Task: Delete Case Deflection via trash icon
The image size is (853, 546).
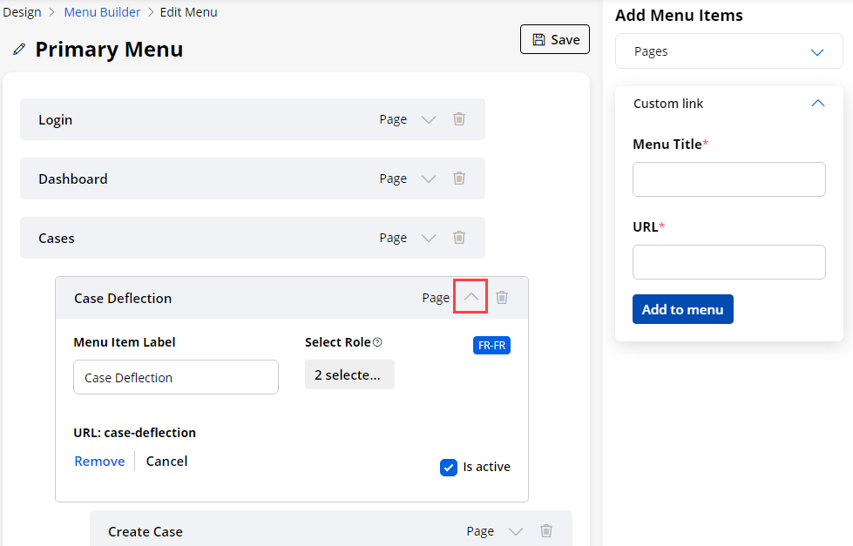Action: pos(502,298)
